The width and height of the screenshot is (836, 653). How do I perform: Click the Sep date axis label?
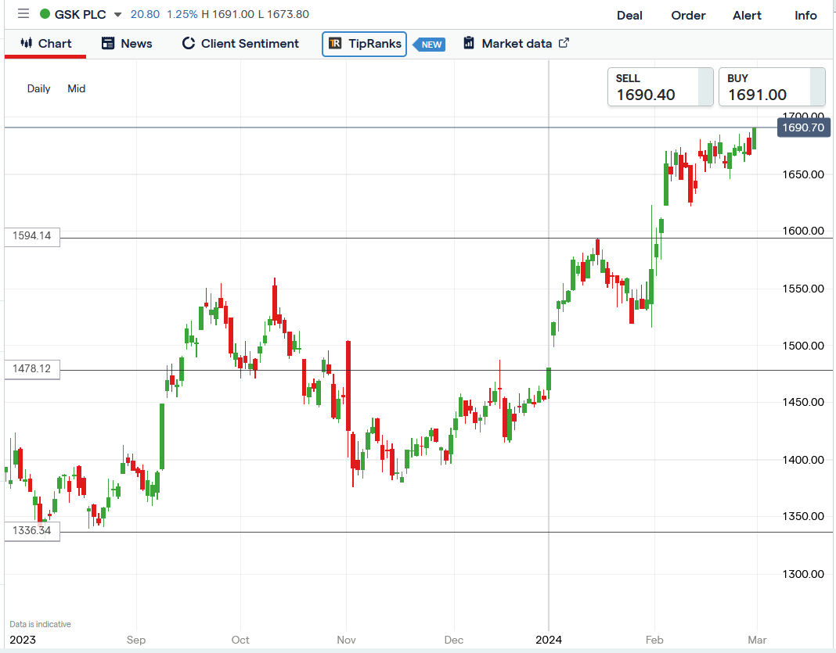coord(136,640)
